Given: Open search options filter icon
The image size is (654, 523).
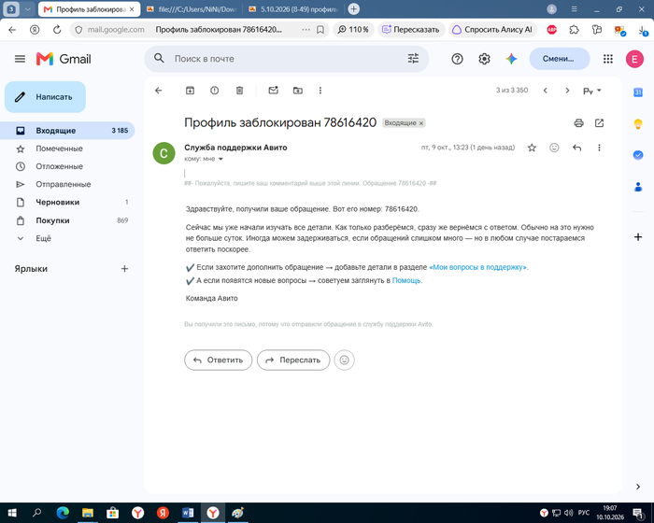Looking at the screenshot, I should 413,59.
